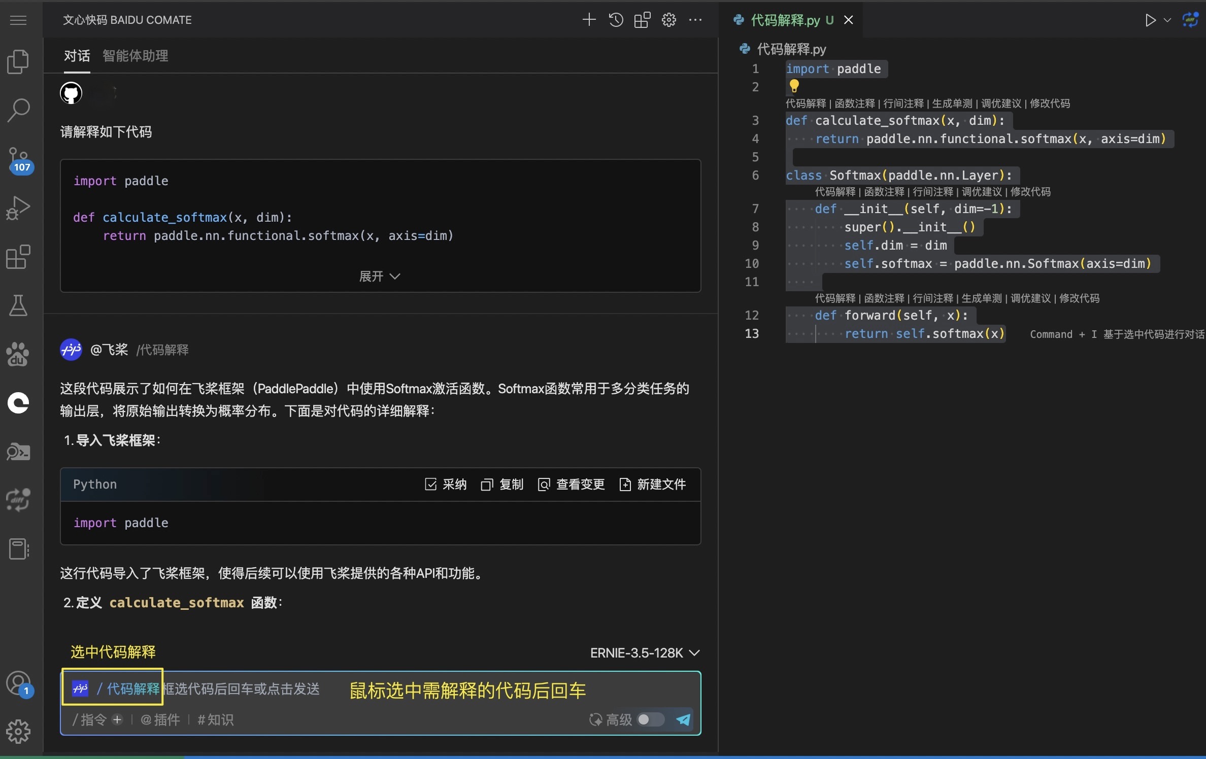Image resolution: width=1206 pixels, height=759 pixels.
Task: Click 新建文件 above the Python snippet
Action: (653, 485)
